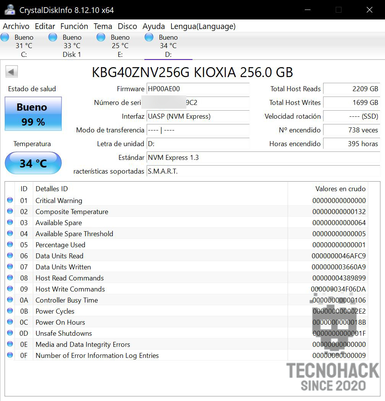Click the S.M.A.R.T. supported features field
The width and height of the screenshot is (385, 401).
[x=264, y=171]
